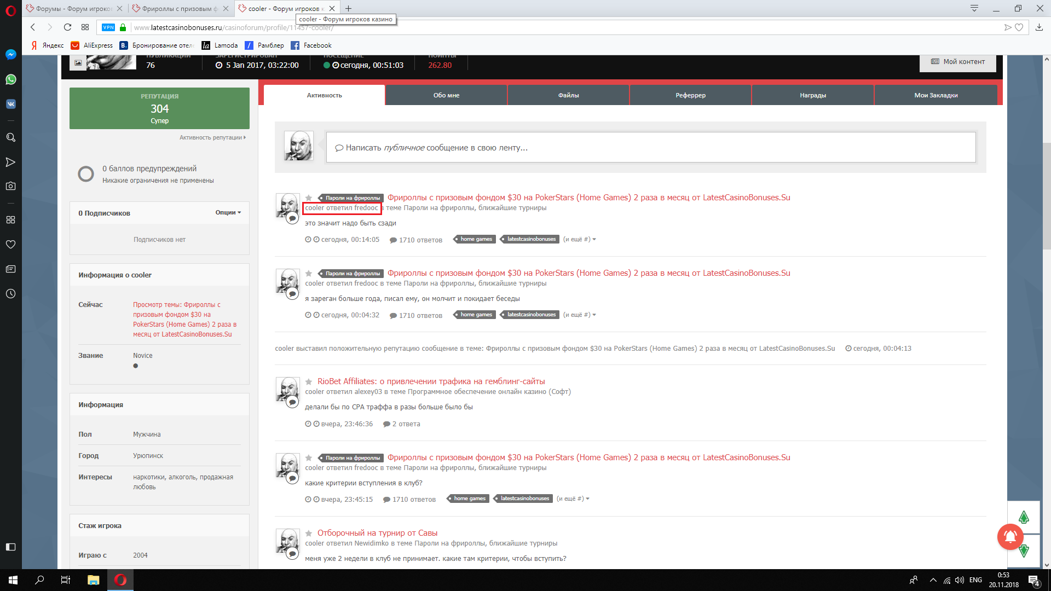Click public status message input field

[650, 148]
